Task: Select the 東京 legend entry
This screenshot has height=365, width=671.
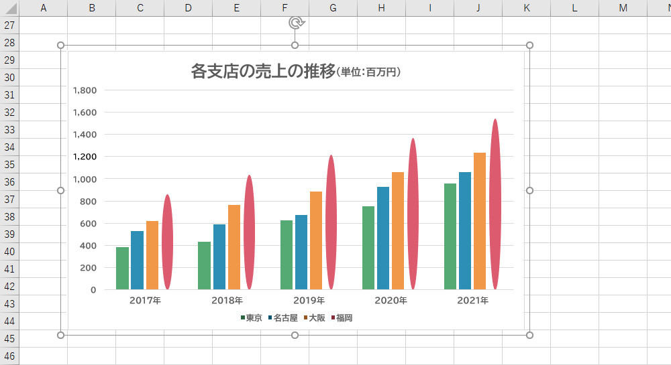Action: [x=251, y=317]
